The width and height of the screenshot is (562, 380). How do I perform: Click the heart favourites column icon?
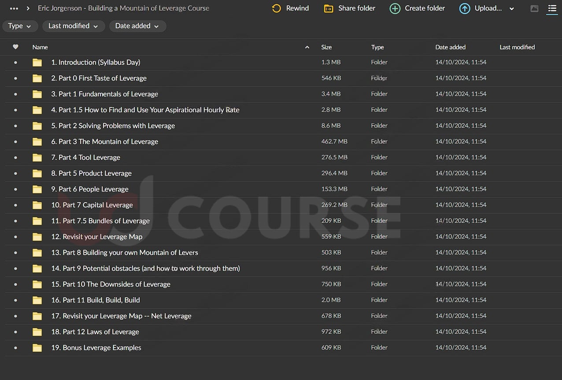click(x=15, y=47)
